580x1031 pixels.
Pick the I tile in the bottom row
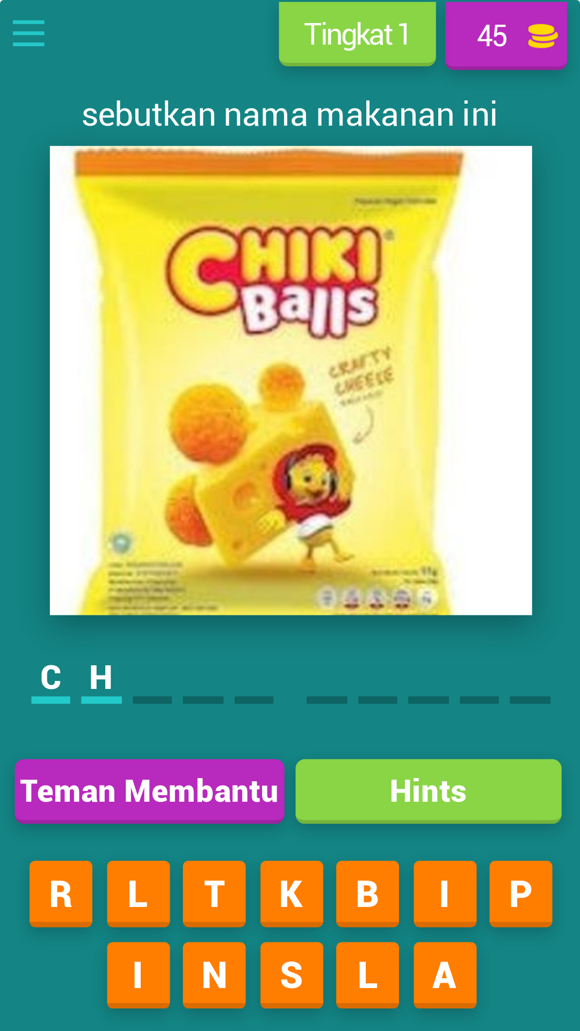tap(139, 975)
